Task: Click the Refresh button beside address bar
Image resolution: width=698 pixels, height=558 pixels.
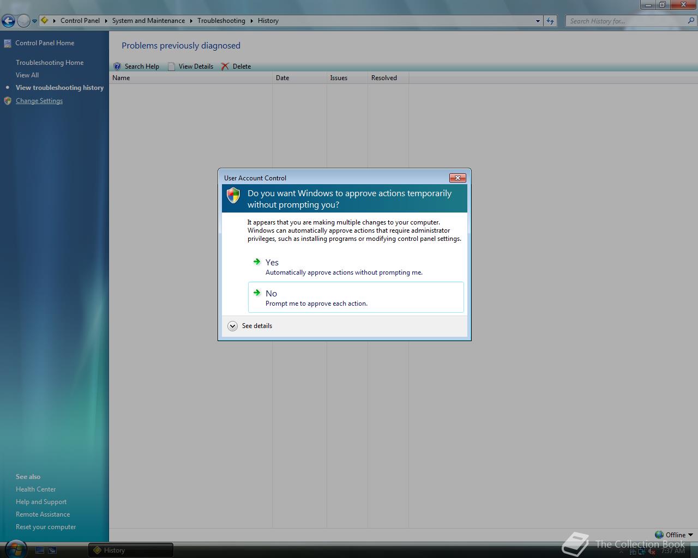Action: click(550, 21)
